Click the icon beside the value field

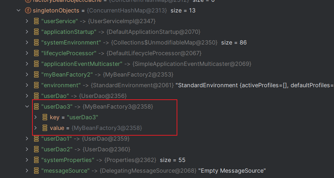[45, 128]
